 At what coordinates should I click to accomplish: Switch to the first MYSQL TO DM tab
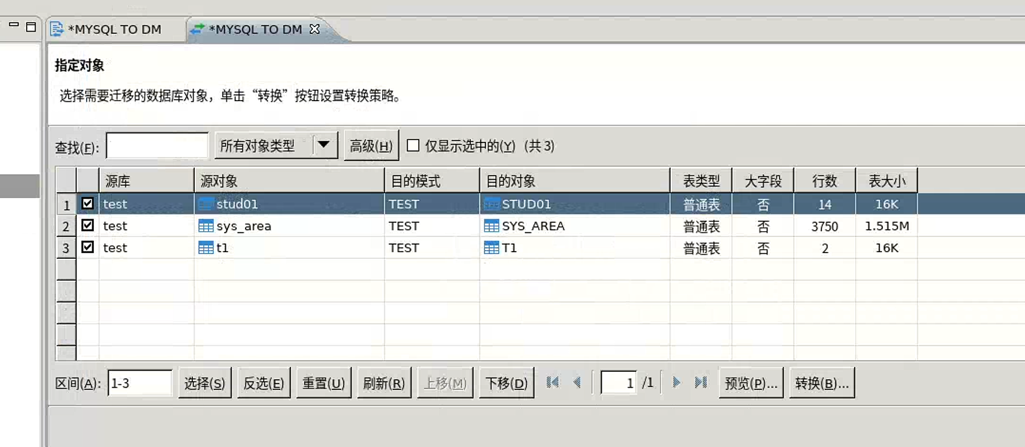(x=114, y=29)
